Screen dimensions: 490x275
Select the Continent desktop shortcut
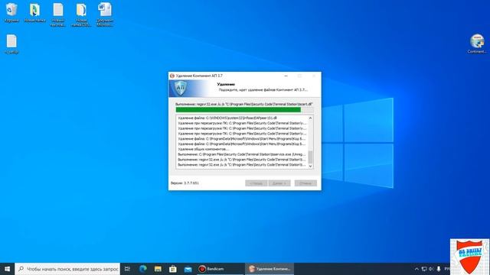point(477,44)
